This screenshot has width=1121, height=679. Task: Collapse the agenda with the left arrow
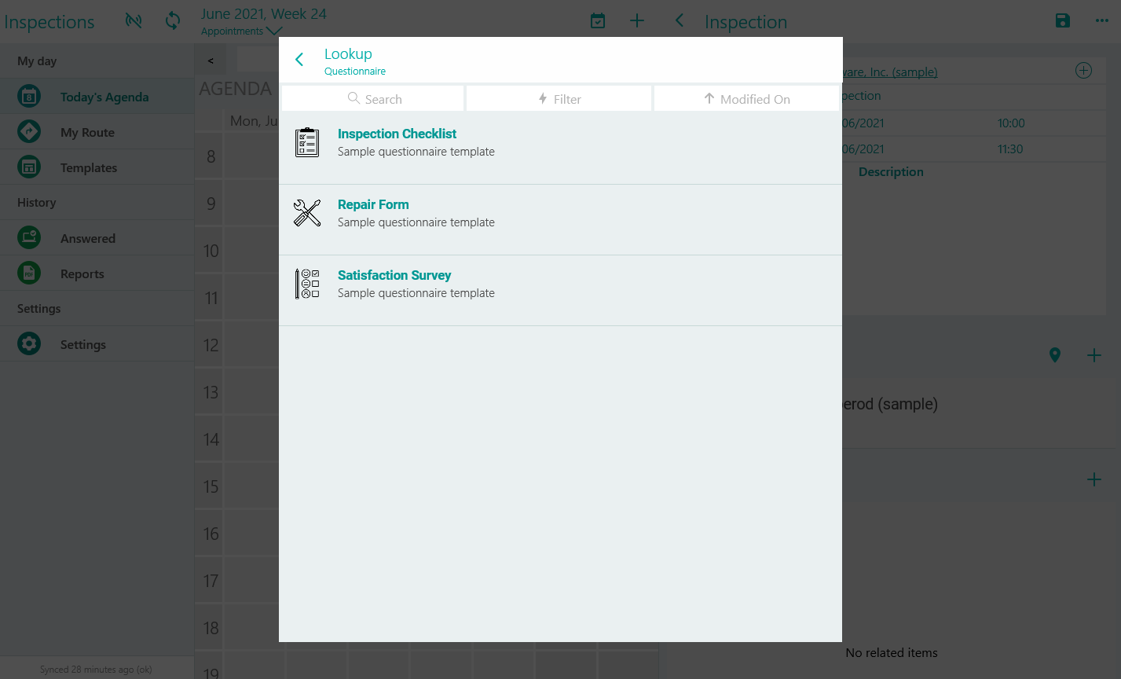click(211, 61)
